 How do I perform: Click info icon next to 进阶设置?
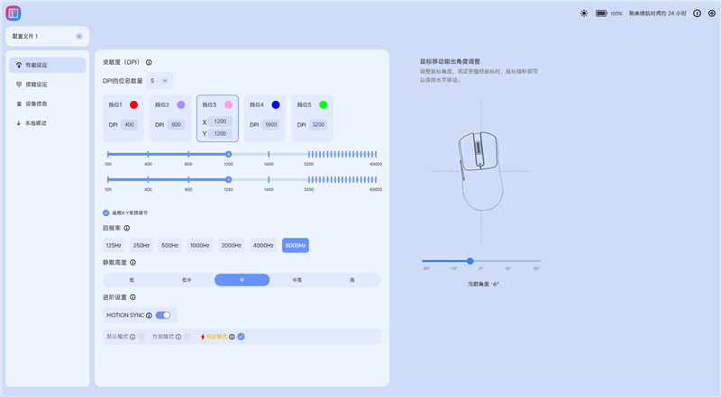[132, 297]
